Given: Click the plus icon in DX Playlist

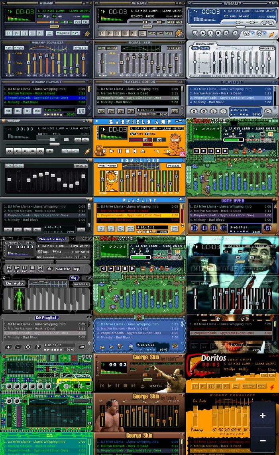Looking at the screenshot, I should (8, 347).
